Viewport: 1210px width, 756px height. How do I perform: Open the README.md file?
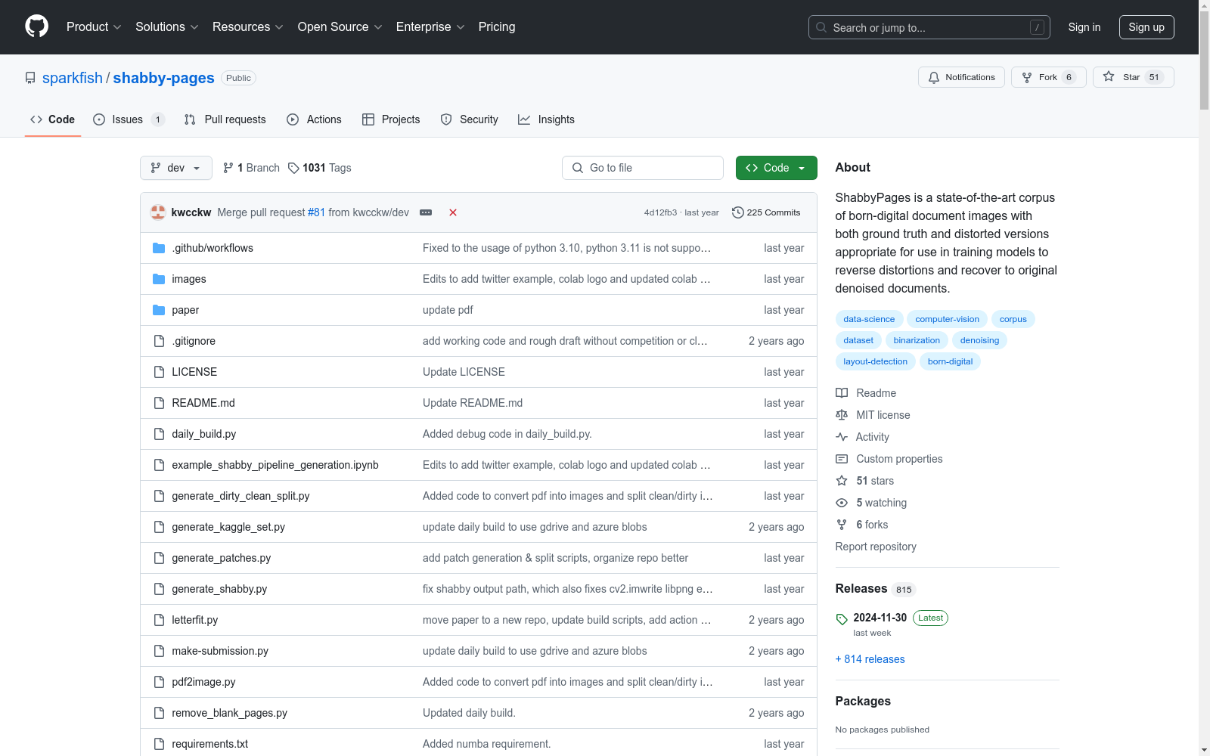pos(203,403)
